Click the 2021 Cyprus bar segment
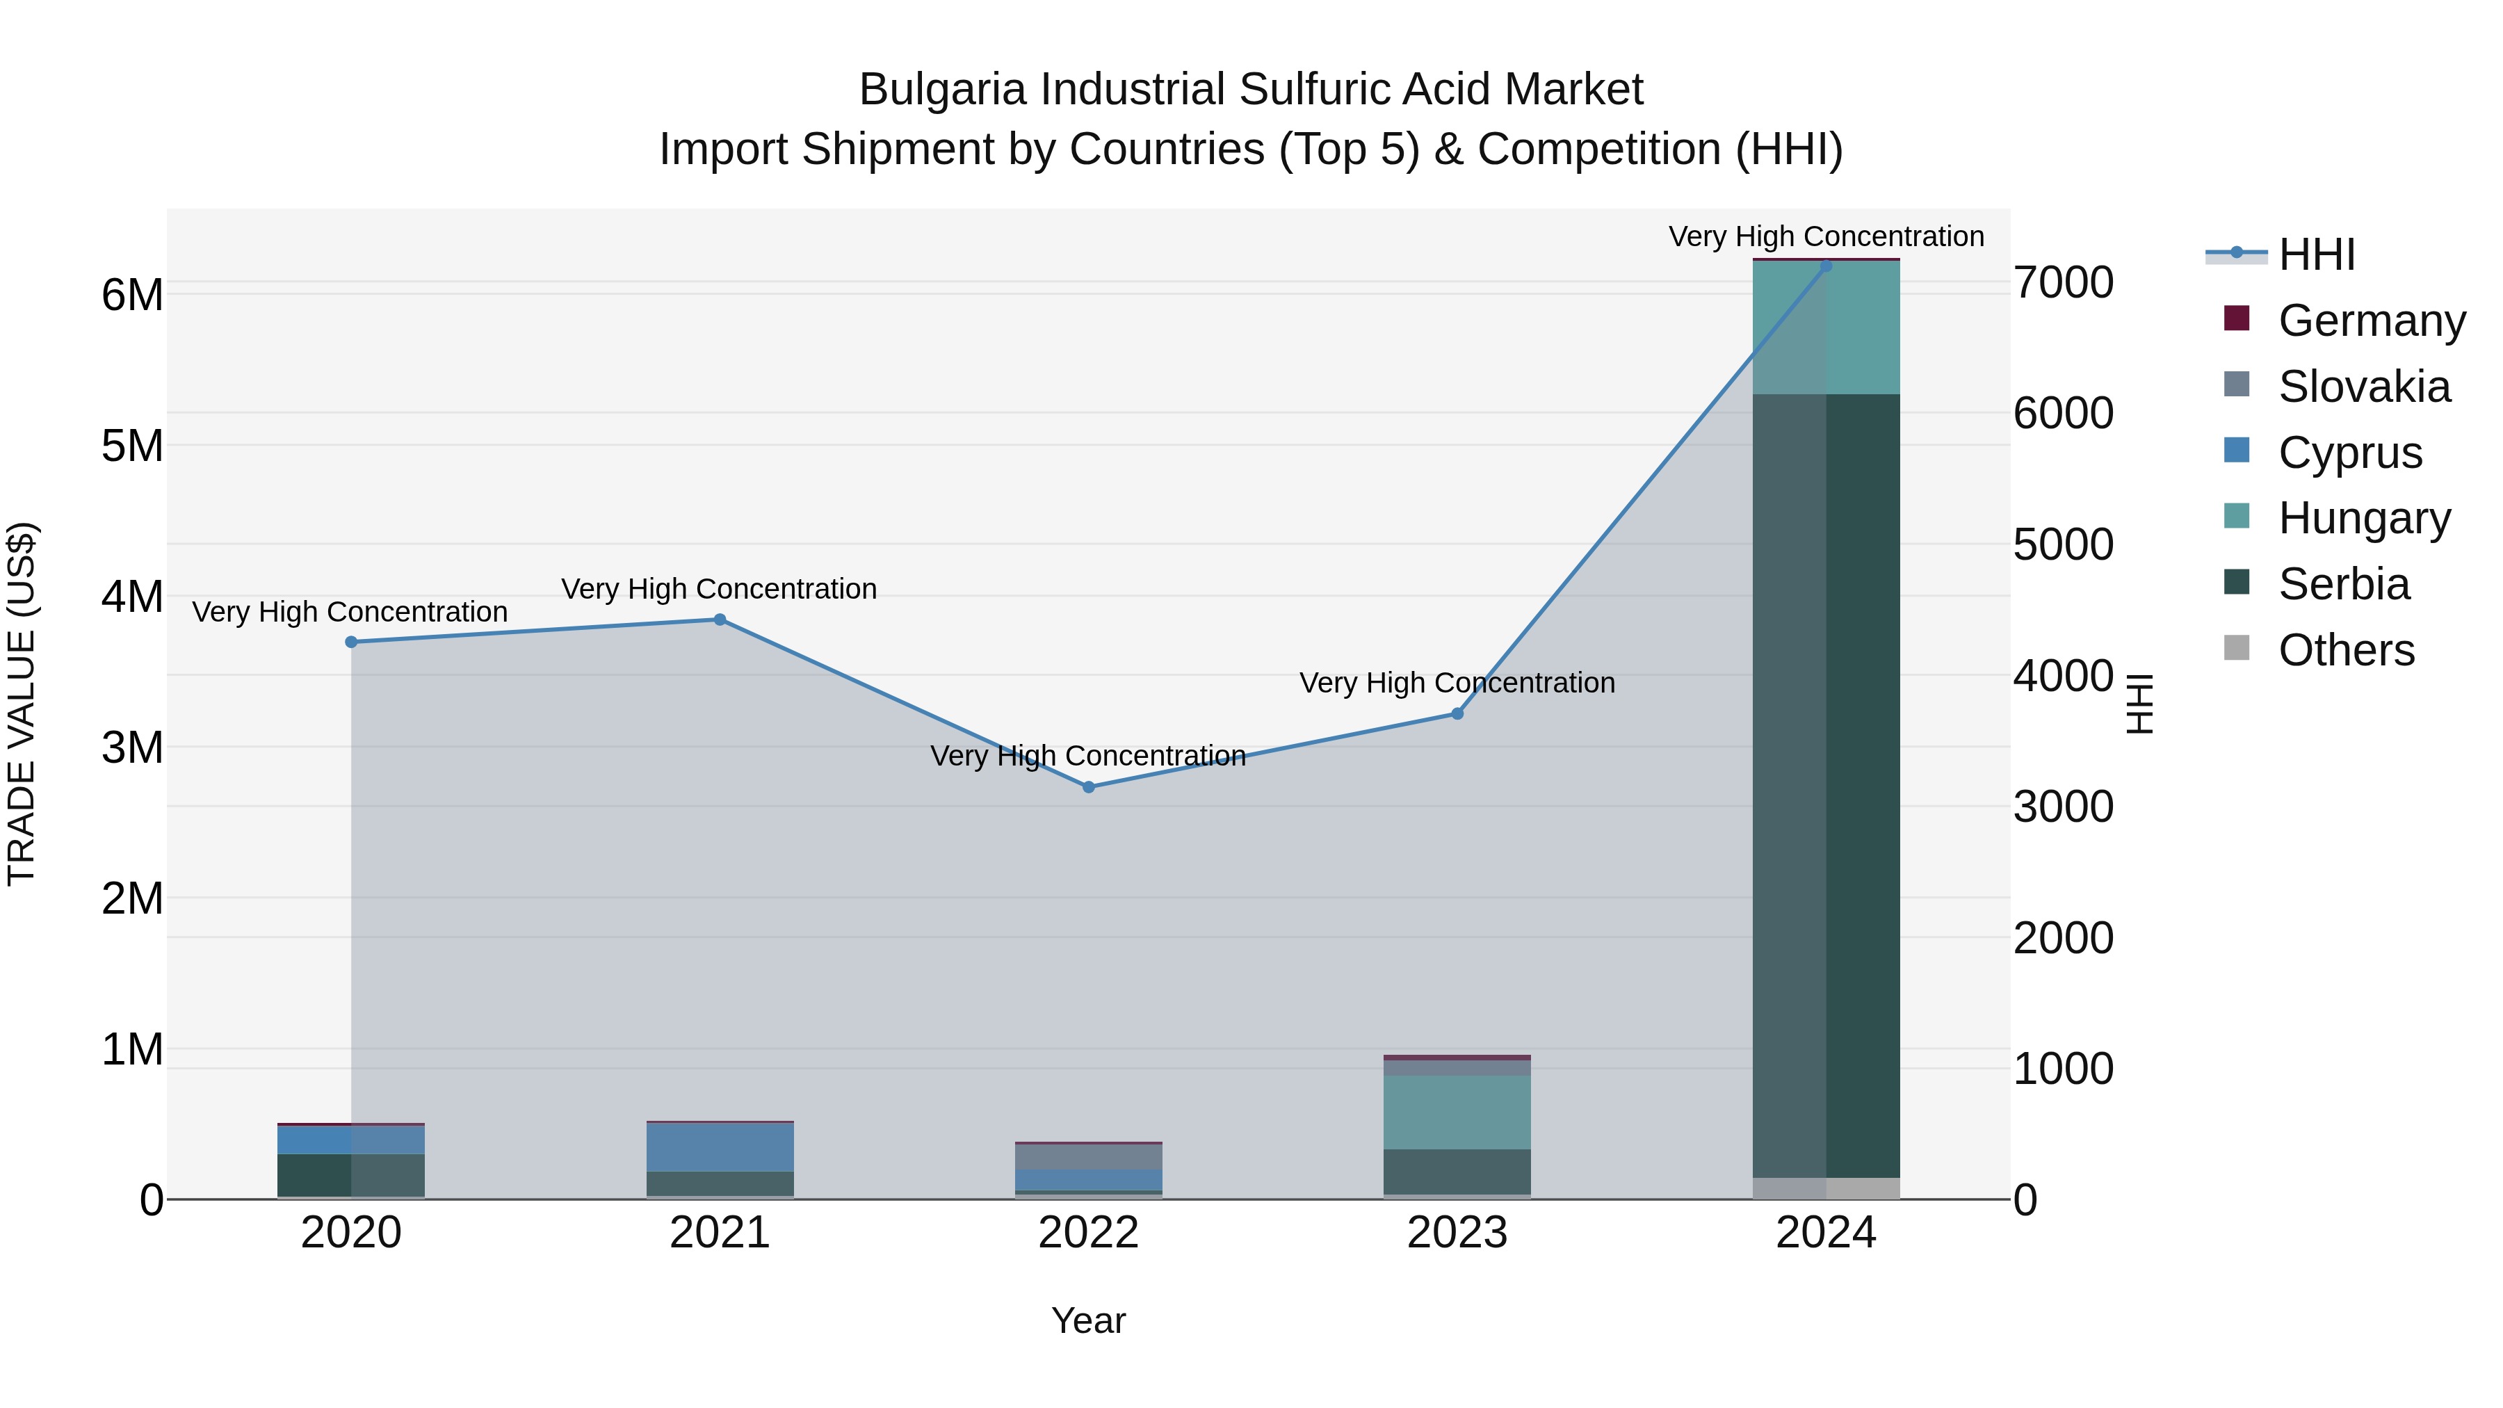 tap(720, 1147)
